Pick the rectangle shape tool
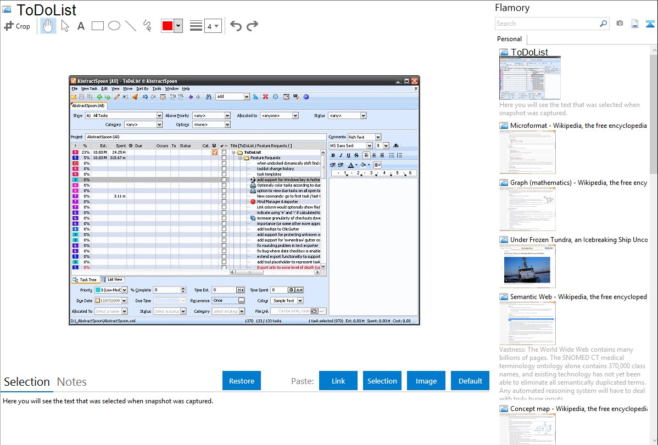Viewport: 658px width, 445px height. coord(98,26)
